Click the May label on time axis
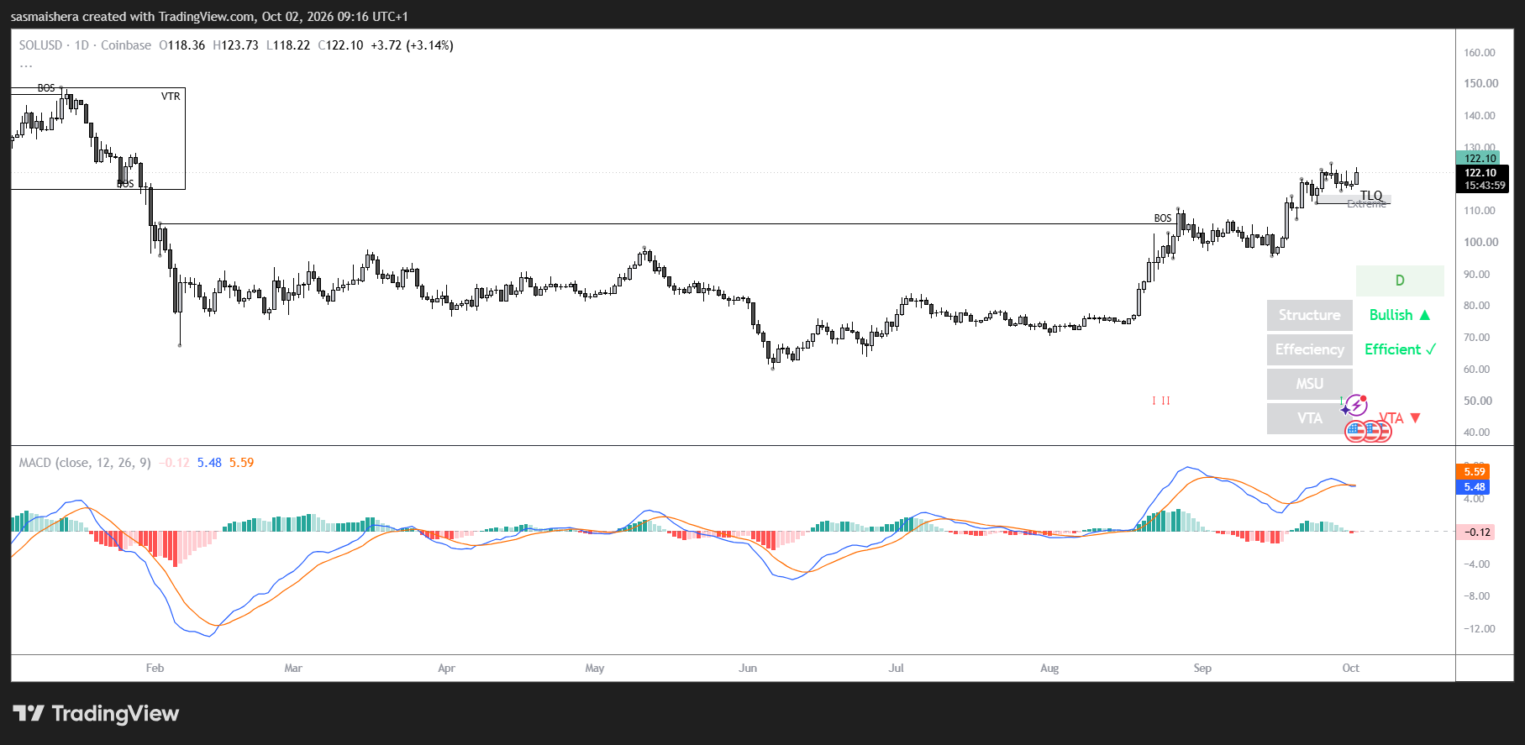 (x=595, y=669)
